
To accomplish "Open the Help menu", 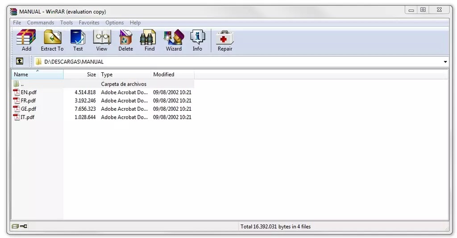I will pyautogui.click(x=135, y=22).
